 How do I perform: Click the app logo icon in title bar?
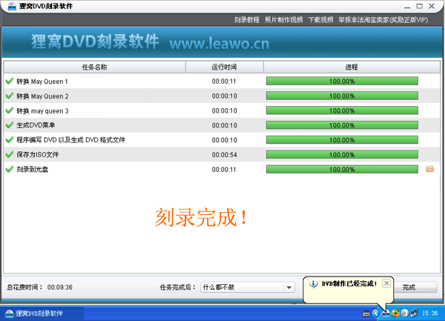[x=12, y=6]
